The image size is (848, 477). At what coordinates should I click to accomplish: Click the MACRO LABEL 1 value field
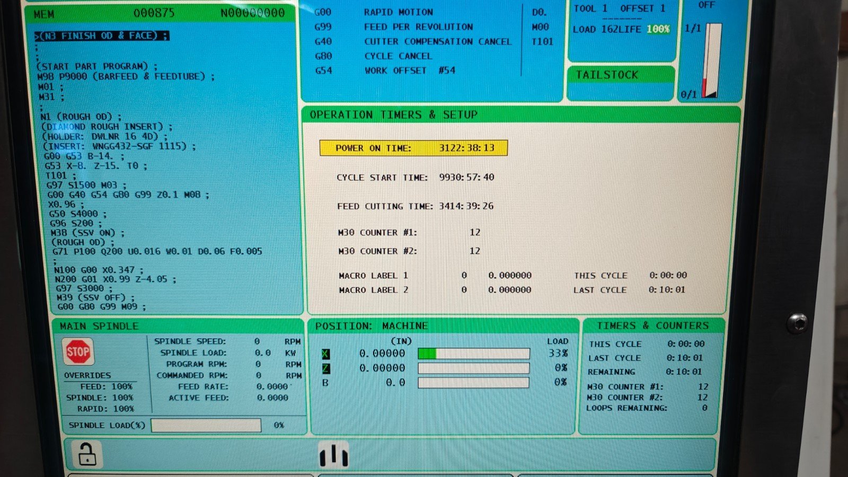509,276
